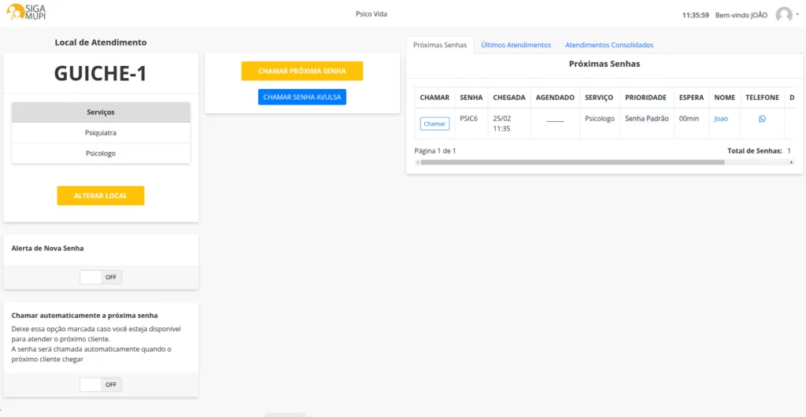Click the horizontal scrollbar left arrow
806x417 pixels.
pos(417,162)
